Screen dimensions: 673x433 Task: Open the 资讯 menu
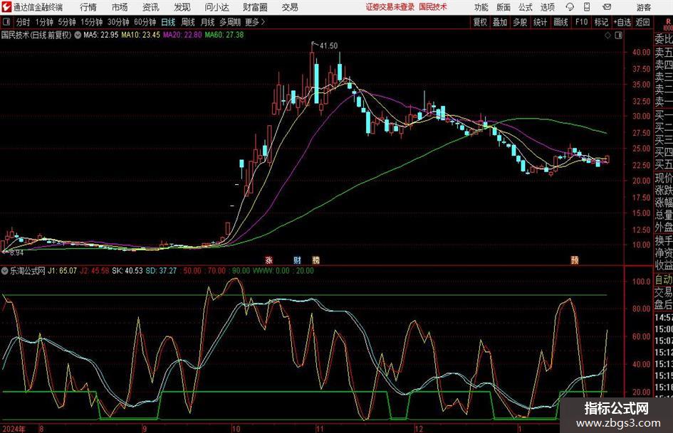tap(151, 7)
